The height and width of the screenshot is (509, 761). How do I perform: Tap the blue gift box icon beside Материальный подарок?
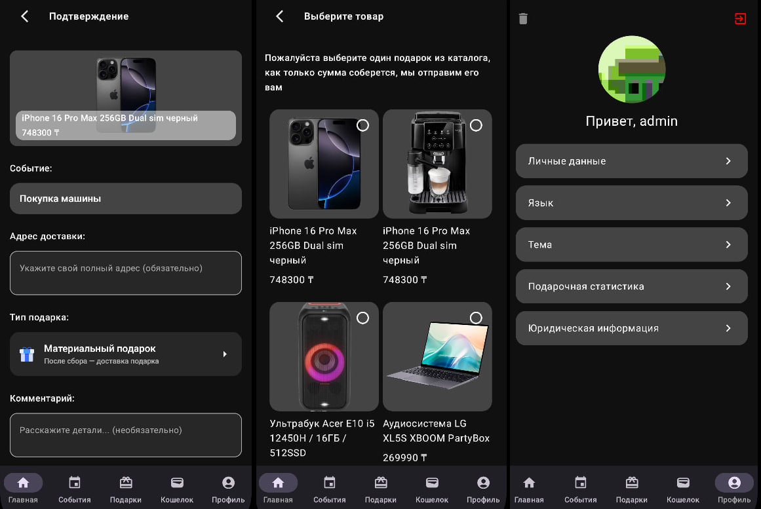[x=27, y=354]
